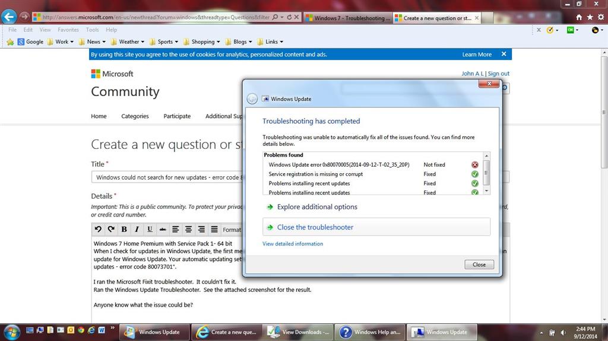Click the Undo icon in the editor toolbar

point(98,230)
